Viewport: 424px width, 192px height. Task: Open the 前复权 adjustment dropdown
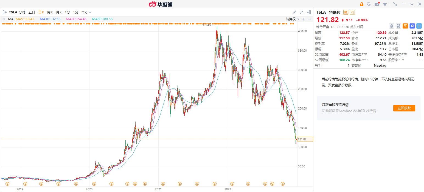pyautogui.click(x=292, y=19)
